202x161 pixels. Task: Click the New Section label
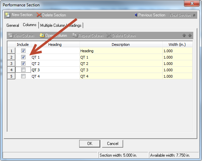[22, 15]
